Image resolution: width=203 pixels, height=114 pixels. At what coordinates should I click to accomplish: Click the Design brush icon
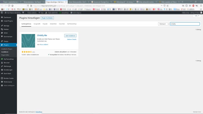point(2,41)
